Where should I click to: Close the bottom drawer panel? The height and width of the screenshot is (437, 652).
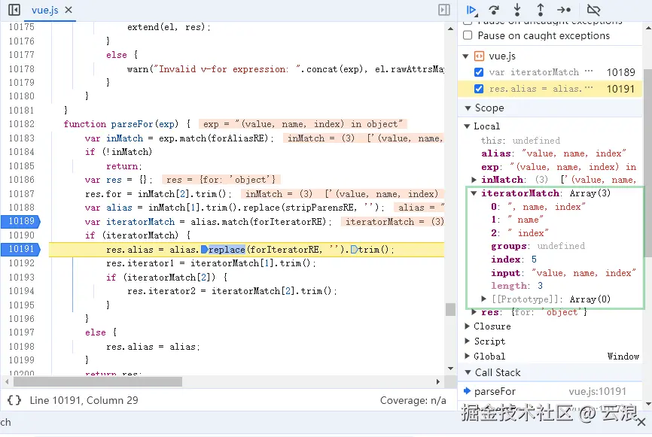tap(641, 422)
